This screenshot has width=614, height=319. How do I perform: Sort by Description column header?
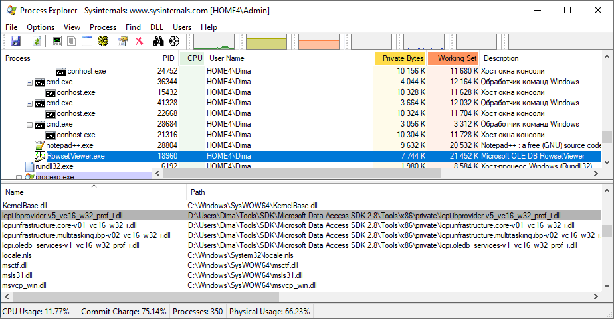(540, 58)
